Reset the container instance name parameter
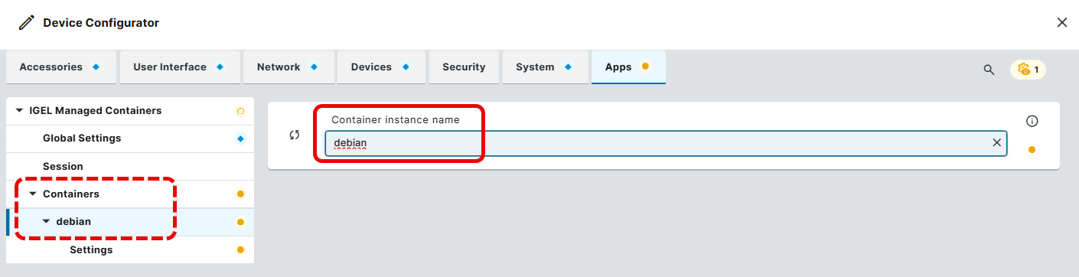Viewport: 1079px width, 277px height. [294, 135]
